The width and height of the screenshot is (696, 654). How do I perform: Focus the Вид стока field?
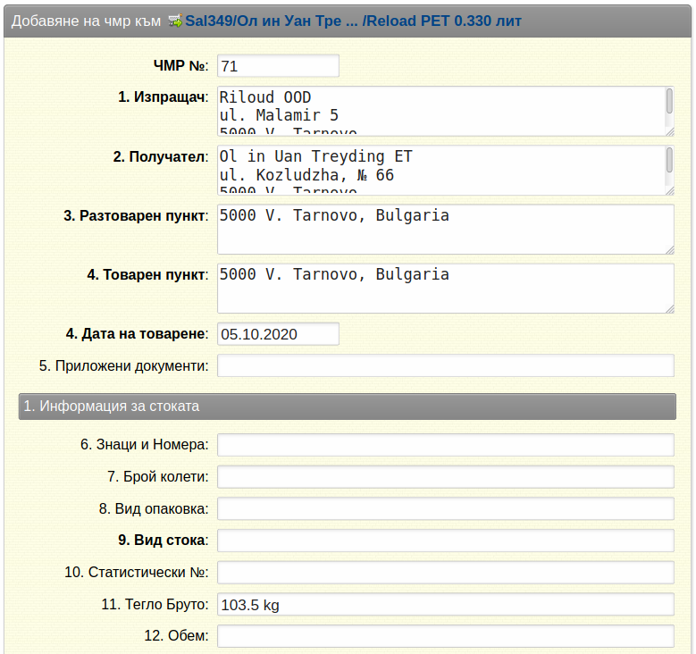(446, 541)
